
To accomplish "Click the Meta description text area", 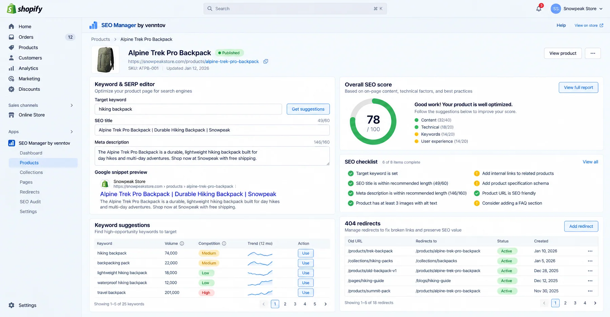I will tap(212, 156).
